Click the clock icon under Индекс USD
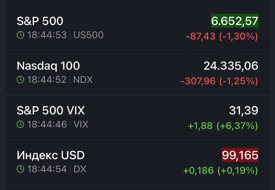Screen dimensions: 275x190 click(x=21, y=169)
